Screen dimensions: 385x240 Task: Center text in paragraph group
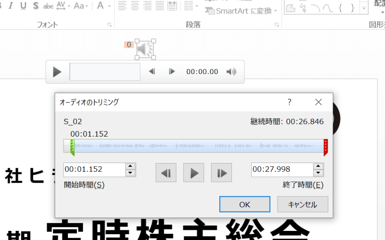[x=135, y=6]
